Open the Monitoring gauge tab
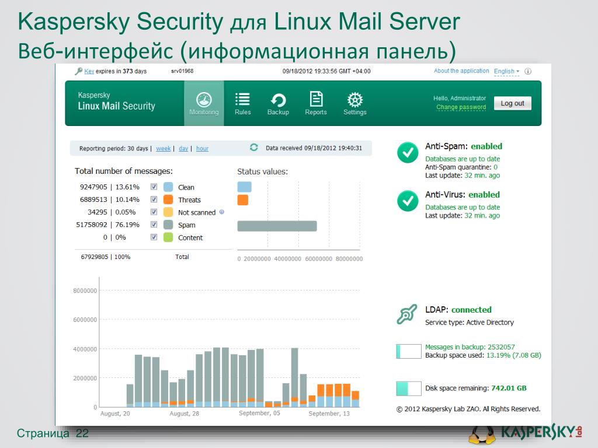Image resolution: width=598 pixels, height=448 pixels. (204, 103)
